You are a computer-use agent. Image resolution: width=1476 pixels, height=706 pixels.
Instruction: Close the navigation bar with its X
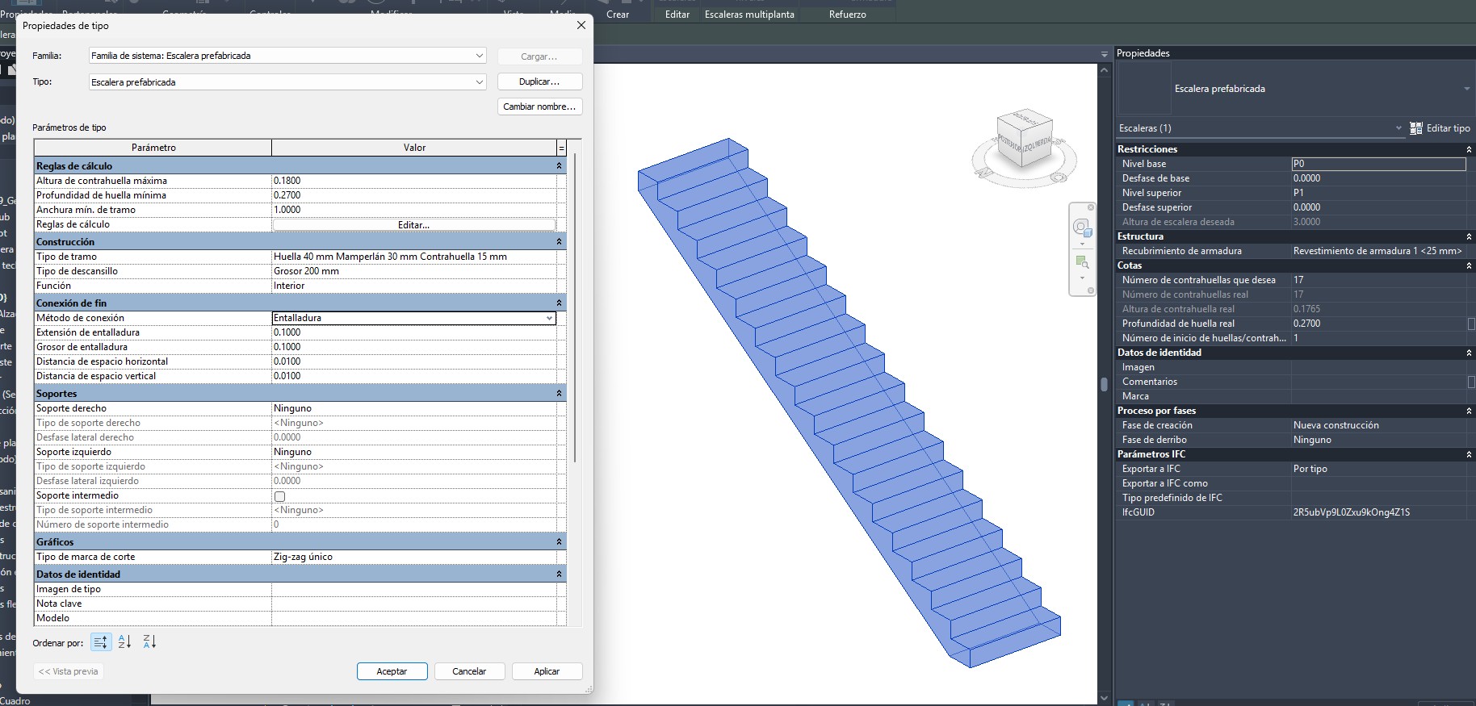coord(1091,207)
